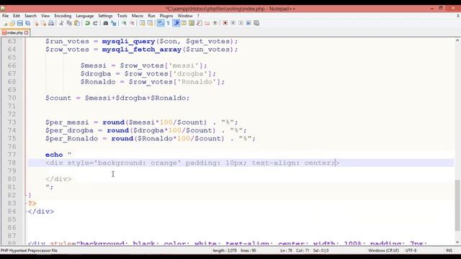
Task: Open the Function List panel icon
Action: point(200,23)
